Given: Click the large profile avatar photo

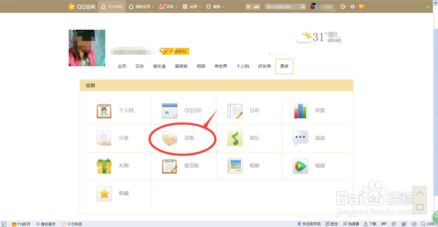Looking at the screenshot, I should point(87,48).
